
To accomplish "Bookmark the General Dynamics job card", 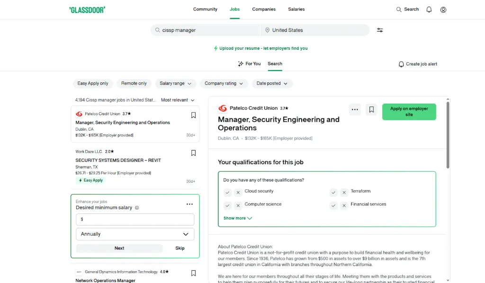I will (193, 273).
